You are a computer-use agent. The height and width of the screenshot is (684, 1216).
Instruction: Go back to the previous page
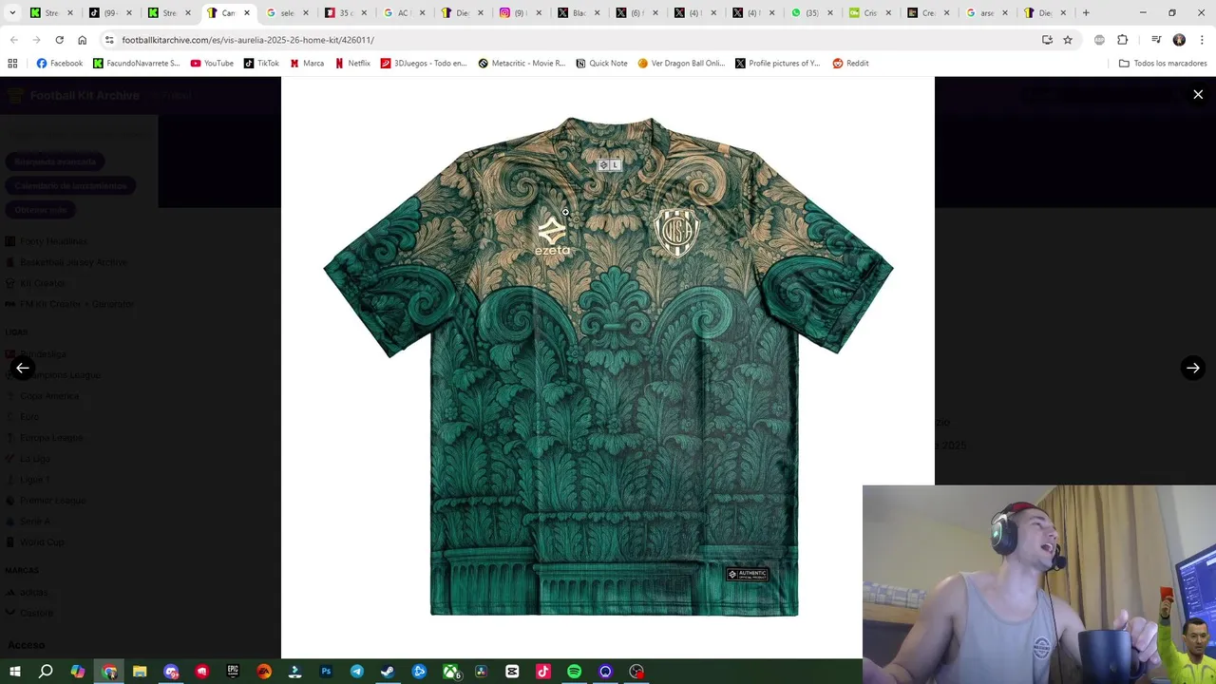[13, 40]
